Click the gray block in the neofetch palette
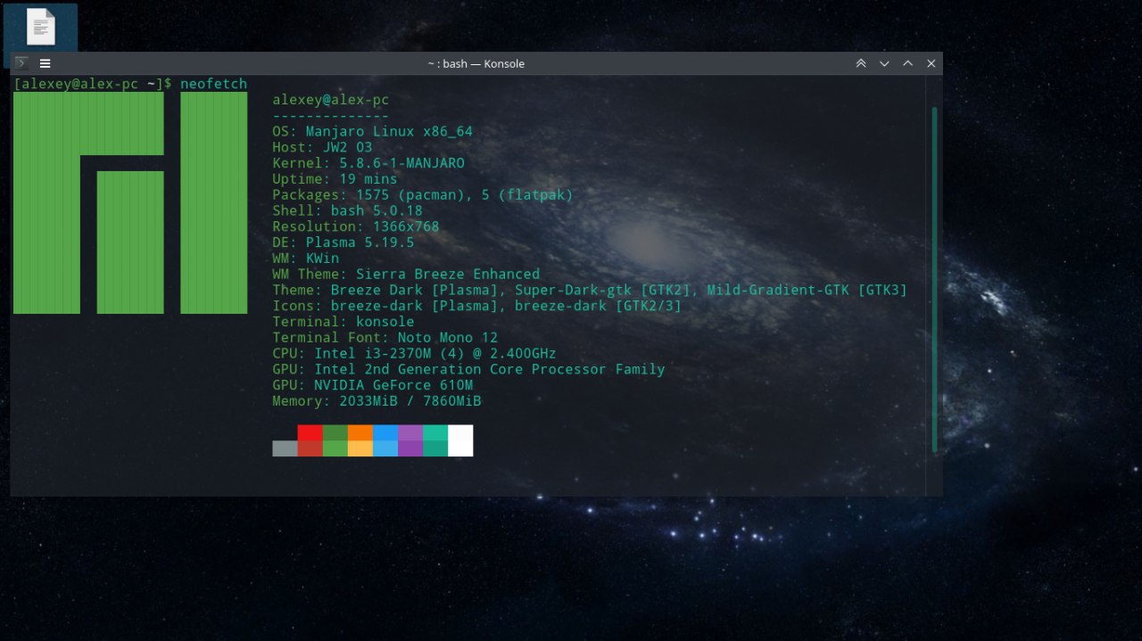1142x641 pixels. 285,448
